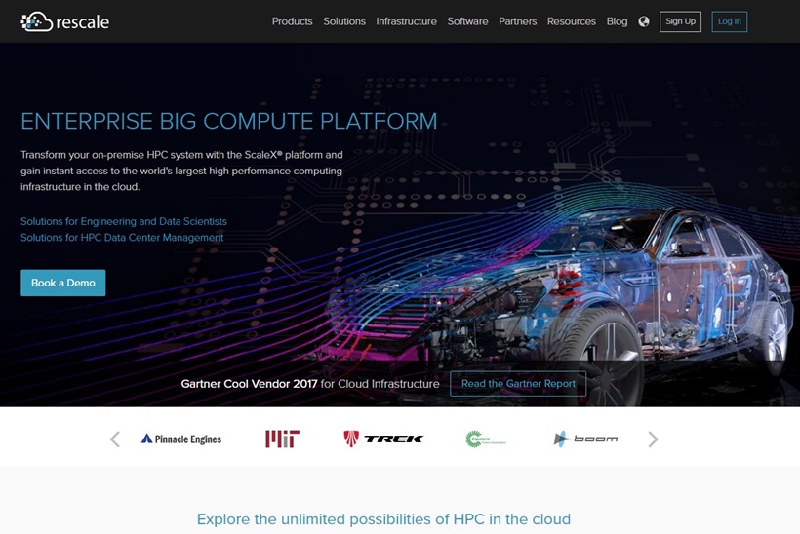Open Solutions for Engineering and Data Scientists
Screen dimensions: 800x534
pos(124,221)
